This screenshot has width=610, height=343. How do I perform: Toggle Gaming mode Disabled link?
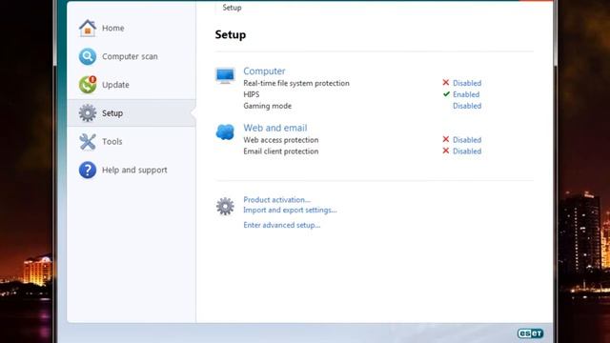(x=467, y=106)
